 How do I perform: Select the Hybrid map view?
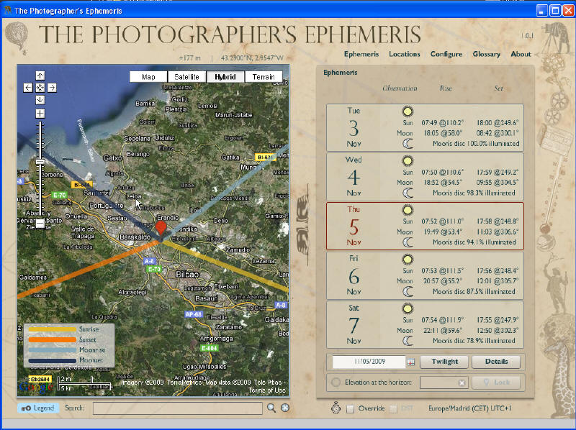click(x=225, y=77)
